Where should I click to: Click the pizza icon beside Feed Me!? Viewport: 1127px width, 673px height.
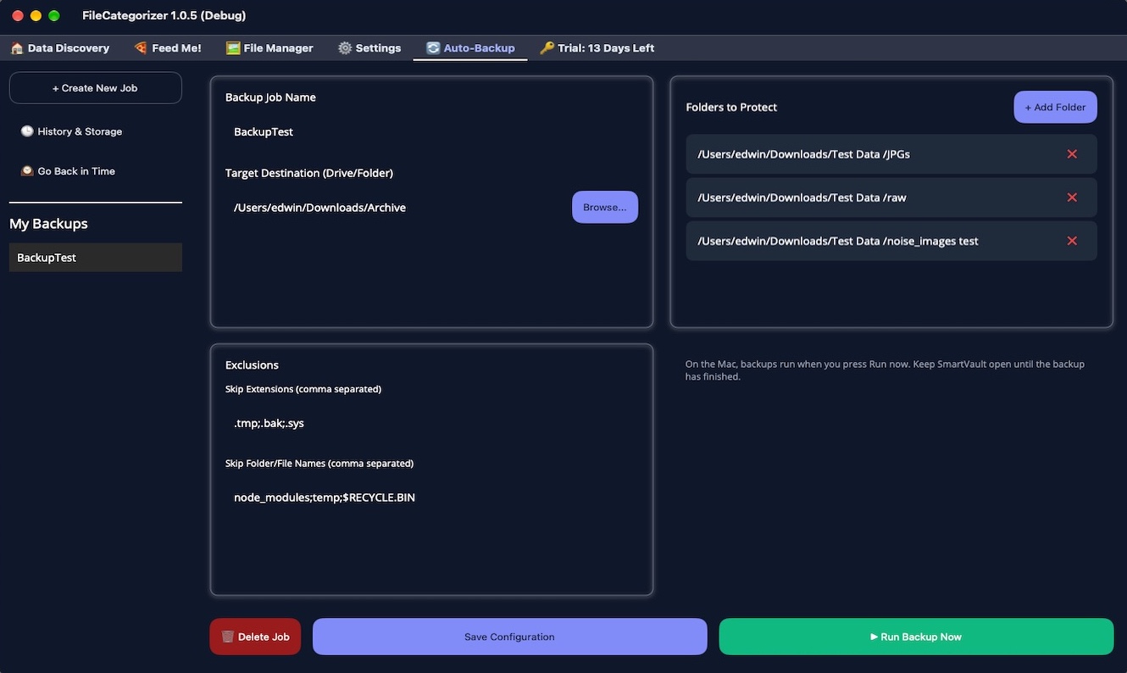point(141,48)
